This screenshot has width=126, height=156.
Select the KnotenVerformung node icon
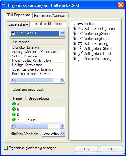[x=80, y=59]
